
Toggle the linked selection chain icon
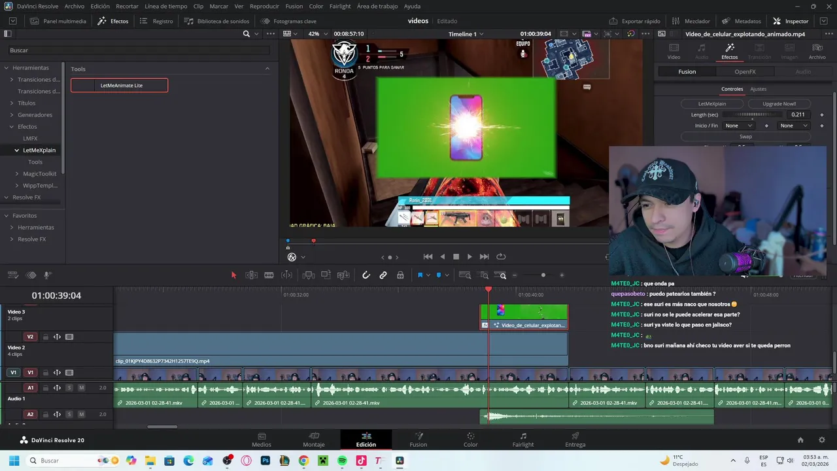click(383, 275)
